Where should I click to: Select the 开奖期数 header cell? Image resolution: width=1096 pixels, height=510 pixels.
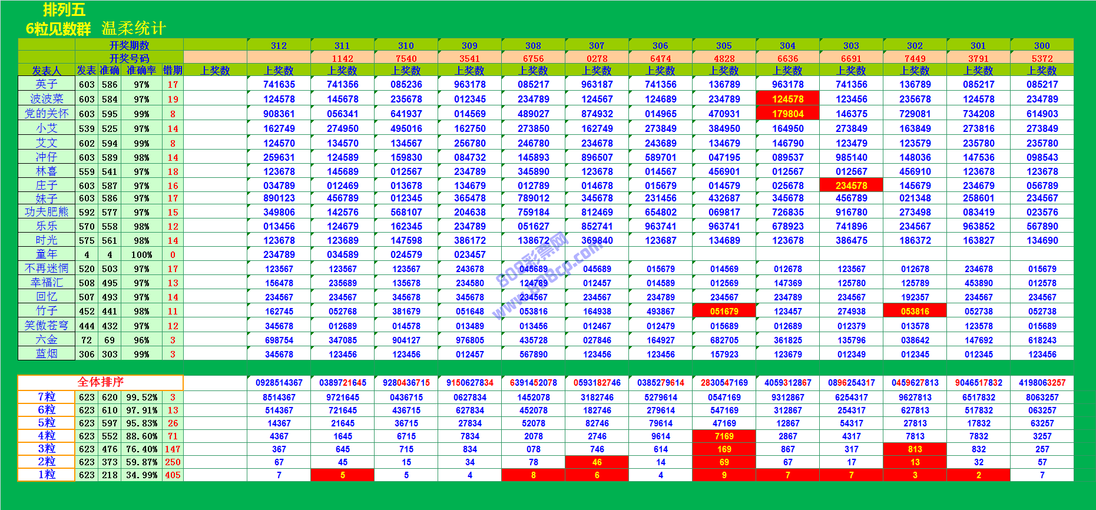[x=129, y=45]
